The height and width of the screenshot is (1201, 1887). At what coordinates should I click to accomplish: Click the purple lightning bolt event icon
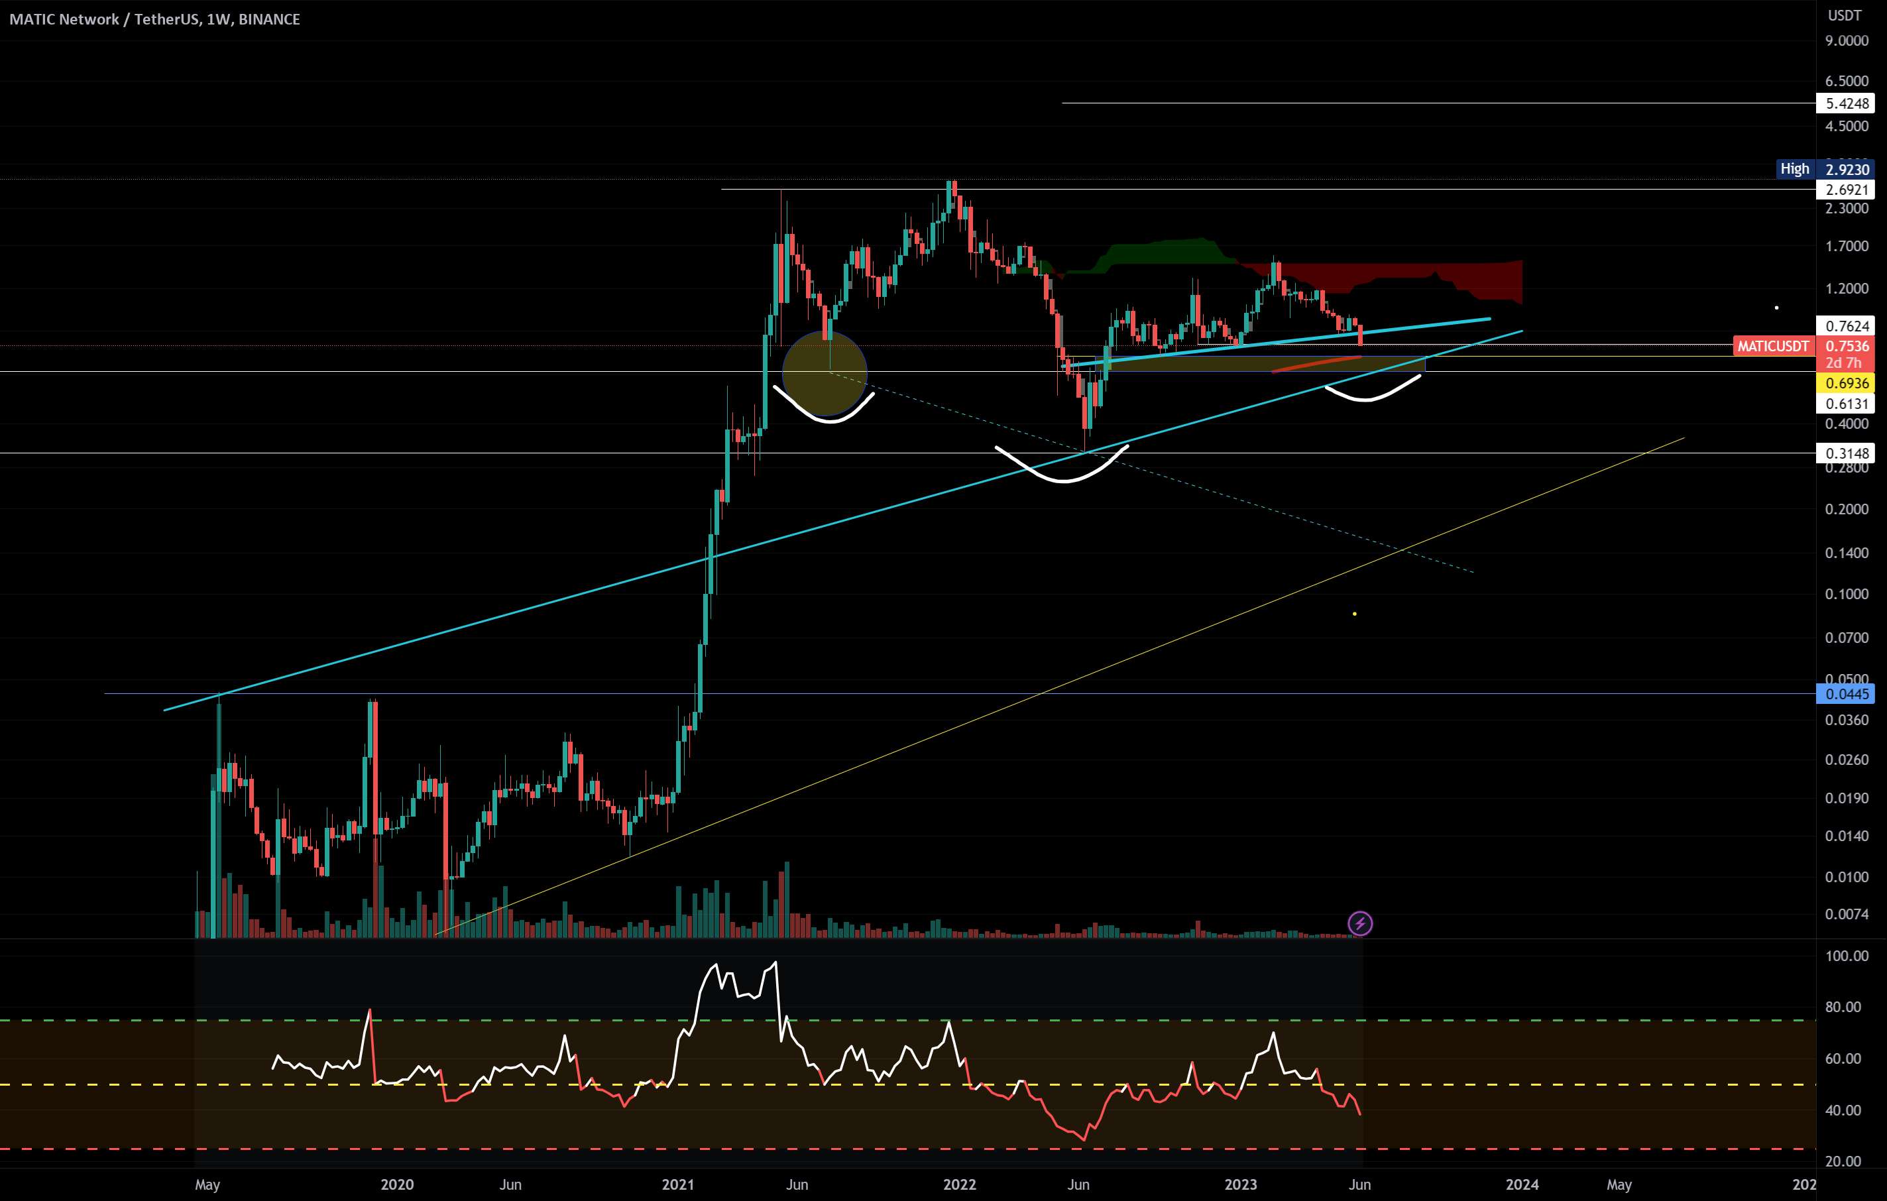point(1359,924)
